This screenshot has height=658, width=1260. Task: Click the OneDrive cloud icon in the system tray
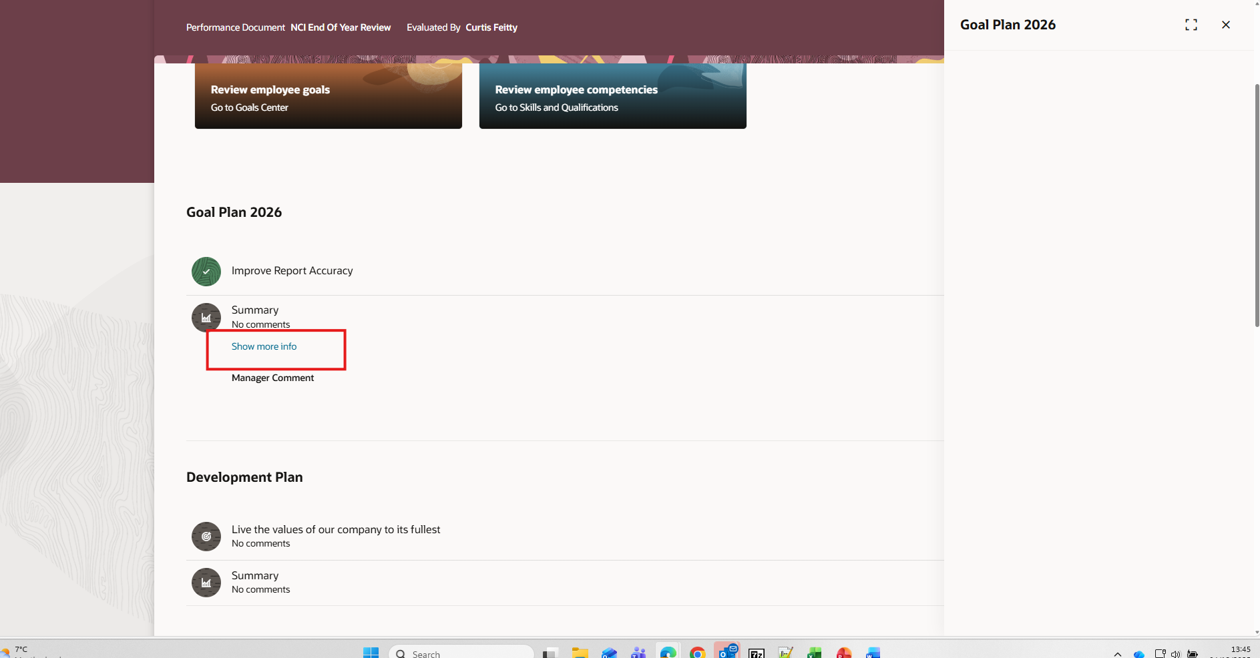click(1139, 654)
